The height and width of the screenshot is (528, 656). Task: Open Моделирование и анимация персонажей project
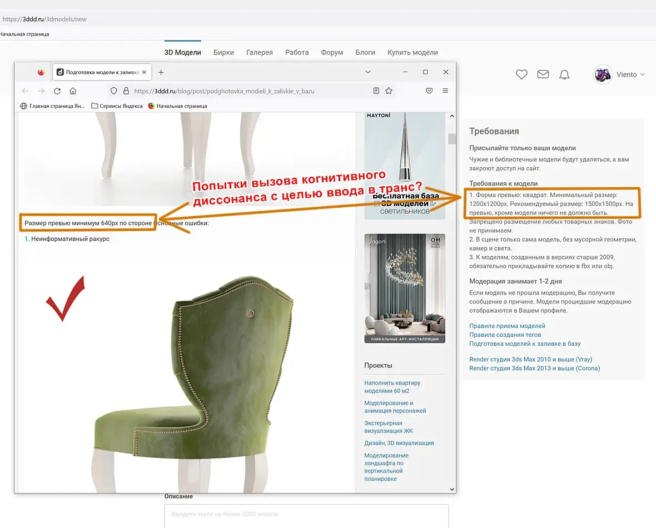pos(395,407)
